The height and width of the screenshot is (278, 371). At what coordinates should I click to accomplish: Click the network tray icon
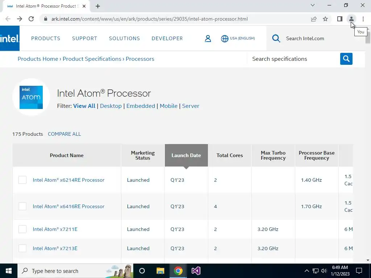(316, 271)
